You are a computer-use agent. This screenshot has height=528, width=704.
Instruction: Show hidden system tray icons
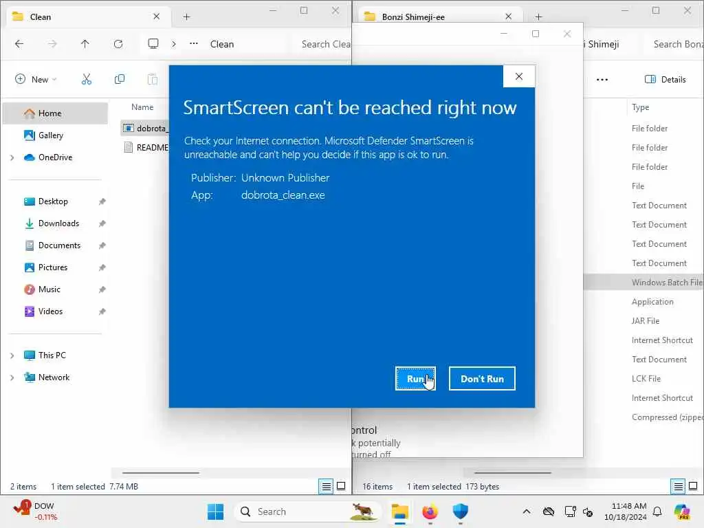(x=527, y=511)
